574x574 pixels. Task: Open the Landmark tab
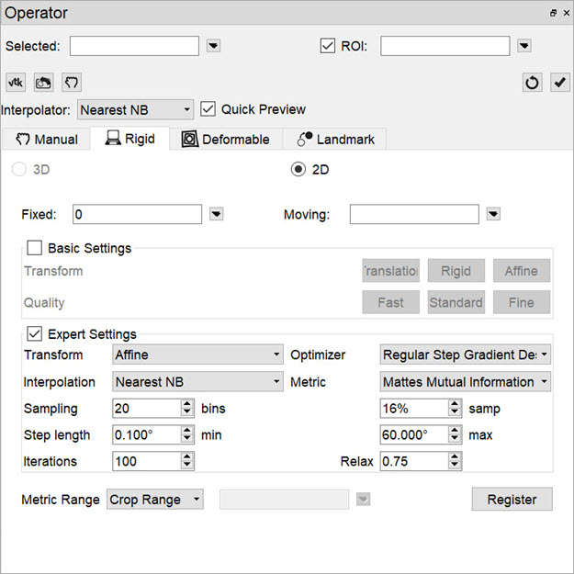click(335, 140)
